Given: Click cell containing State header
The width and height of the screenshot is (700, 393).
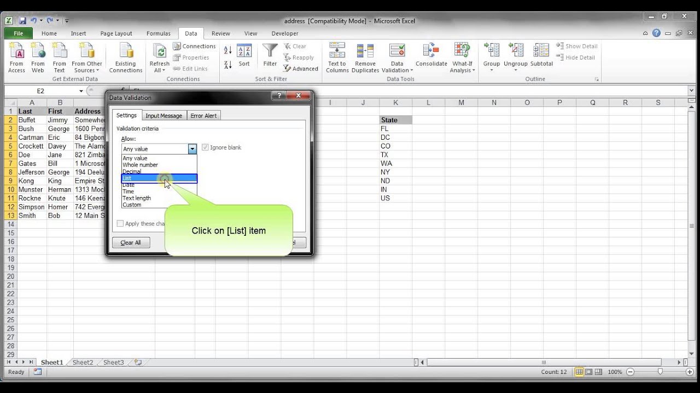Looking at the screenshot, I should pyautogui.click(x=395, y=120).
